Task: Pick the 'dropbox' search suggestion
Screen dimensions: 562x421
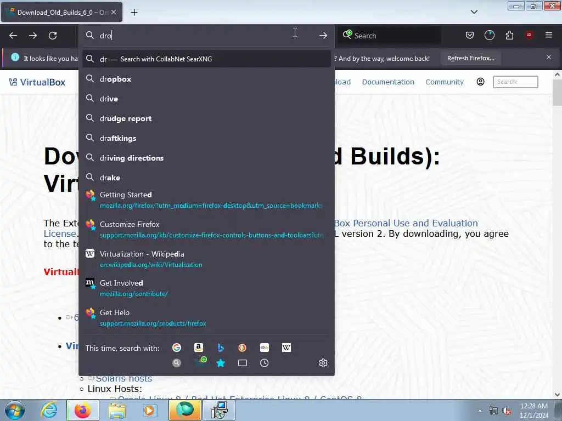Action: pyautogui.click(x=206, y=79)
